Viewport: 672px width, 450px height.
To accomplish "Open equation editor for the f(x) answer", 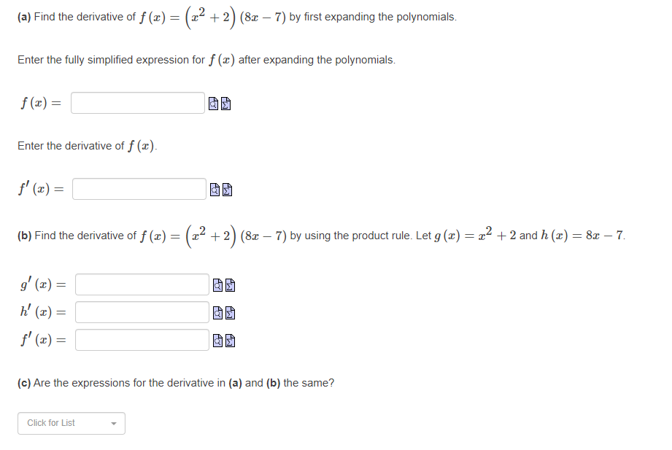I will click(x=226, y=103).
